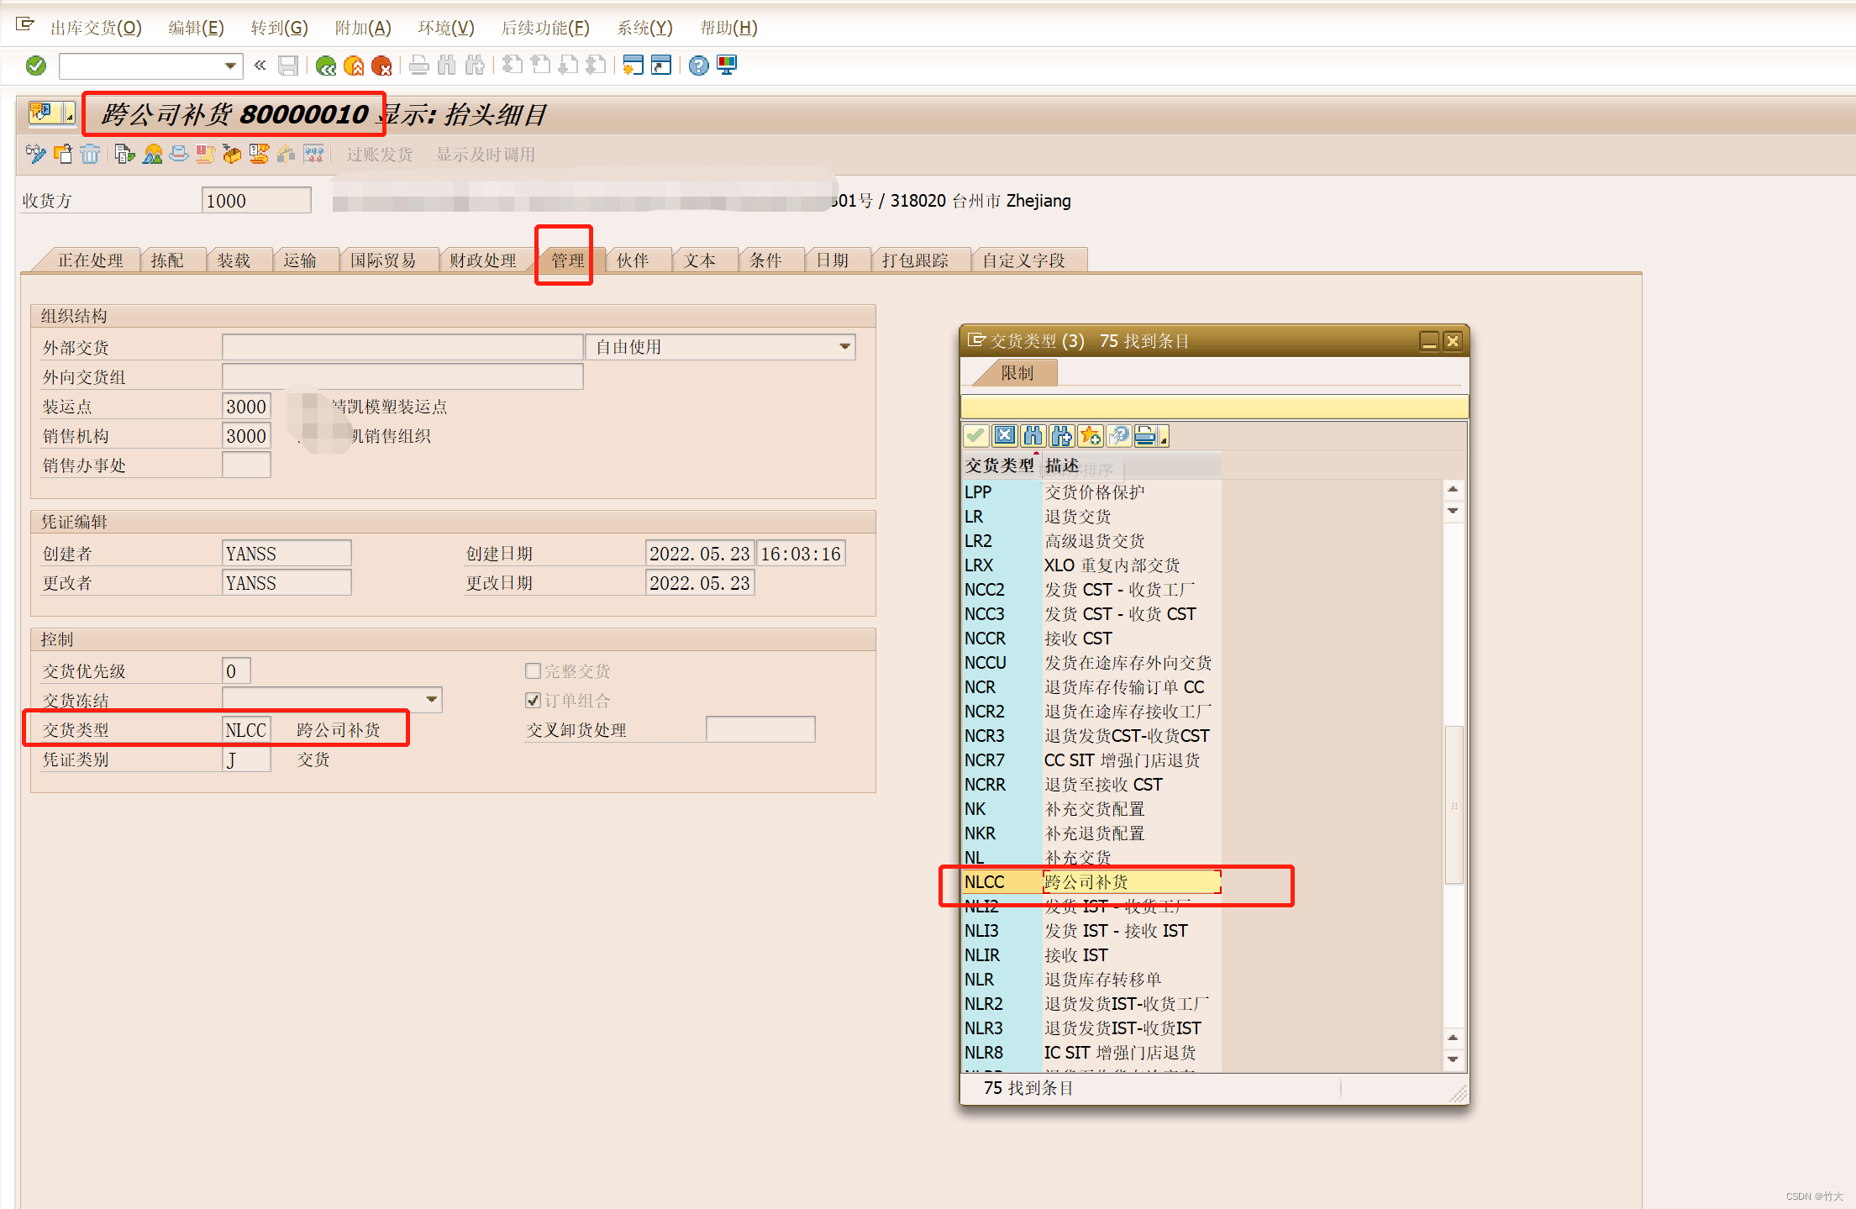Click the green checkmark in the delivery type dialog
The image size is (1856, 1209).
click(x=976, y=435)
